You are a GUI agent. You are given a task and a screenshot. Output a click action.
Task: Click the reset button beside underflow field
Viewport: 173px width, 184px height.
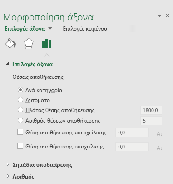tap(159, 148)
